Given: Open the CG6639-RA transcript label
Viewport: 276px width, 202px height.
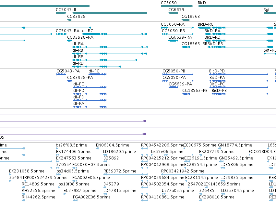Looking at the screenshot, I should [x=180, y=37].
